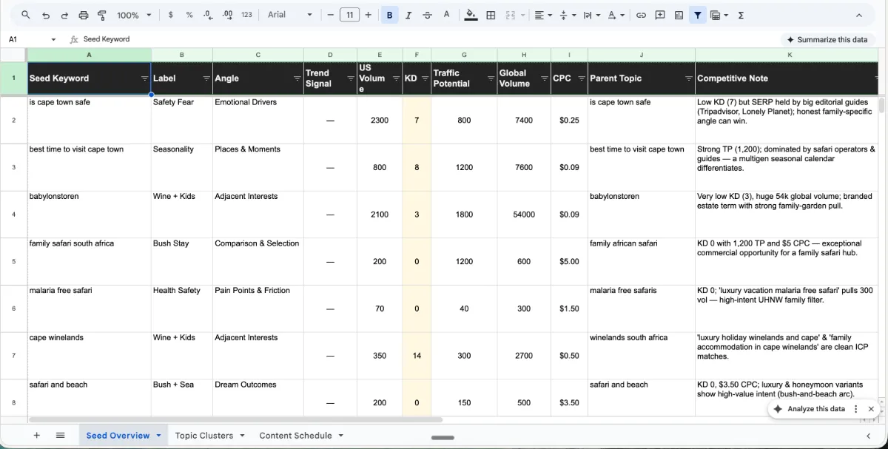Decrease decimal places

(x=208, y=15)
